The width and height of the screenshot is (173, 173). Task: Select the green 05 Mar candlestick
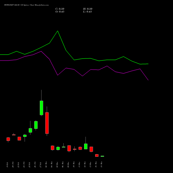coord(58,148)
